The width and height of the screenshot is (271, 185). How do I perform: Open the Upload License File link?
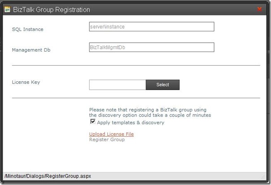(111, 134)
